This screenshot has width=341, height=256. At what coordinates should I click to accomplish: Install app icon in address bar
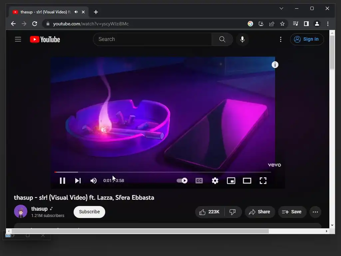point(261,24)
